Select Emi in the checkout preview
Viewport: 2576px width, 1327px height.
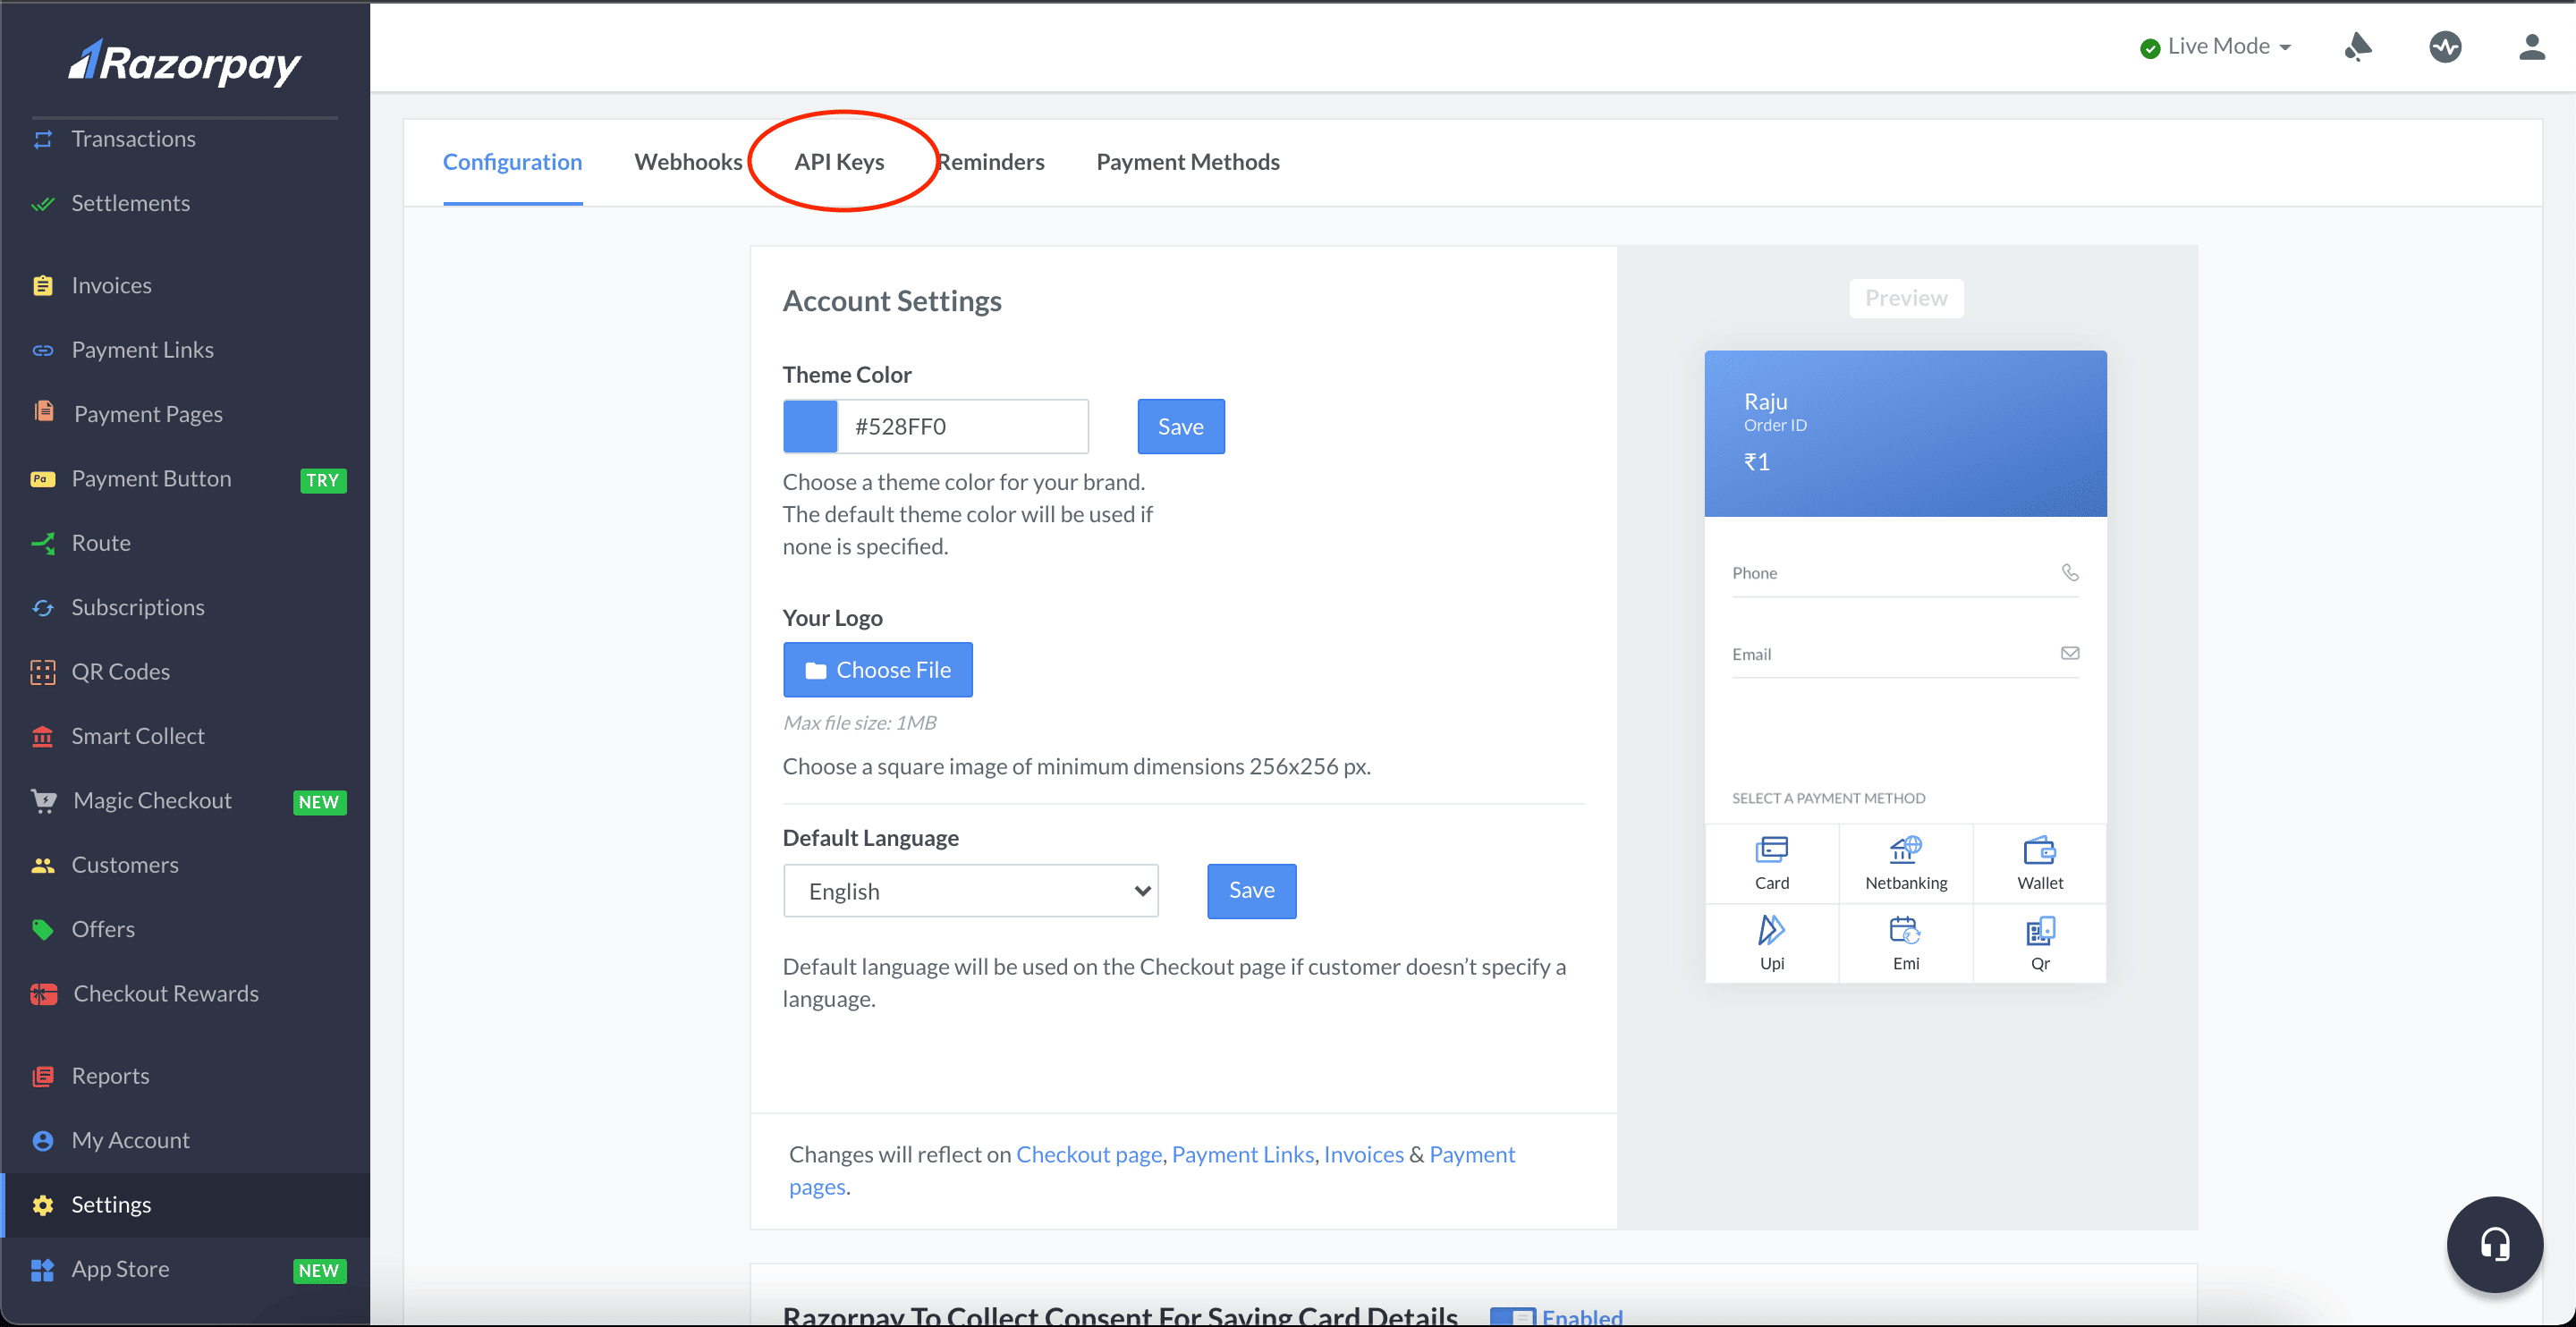[1906, 943]
